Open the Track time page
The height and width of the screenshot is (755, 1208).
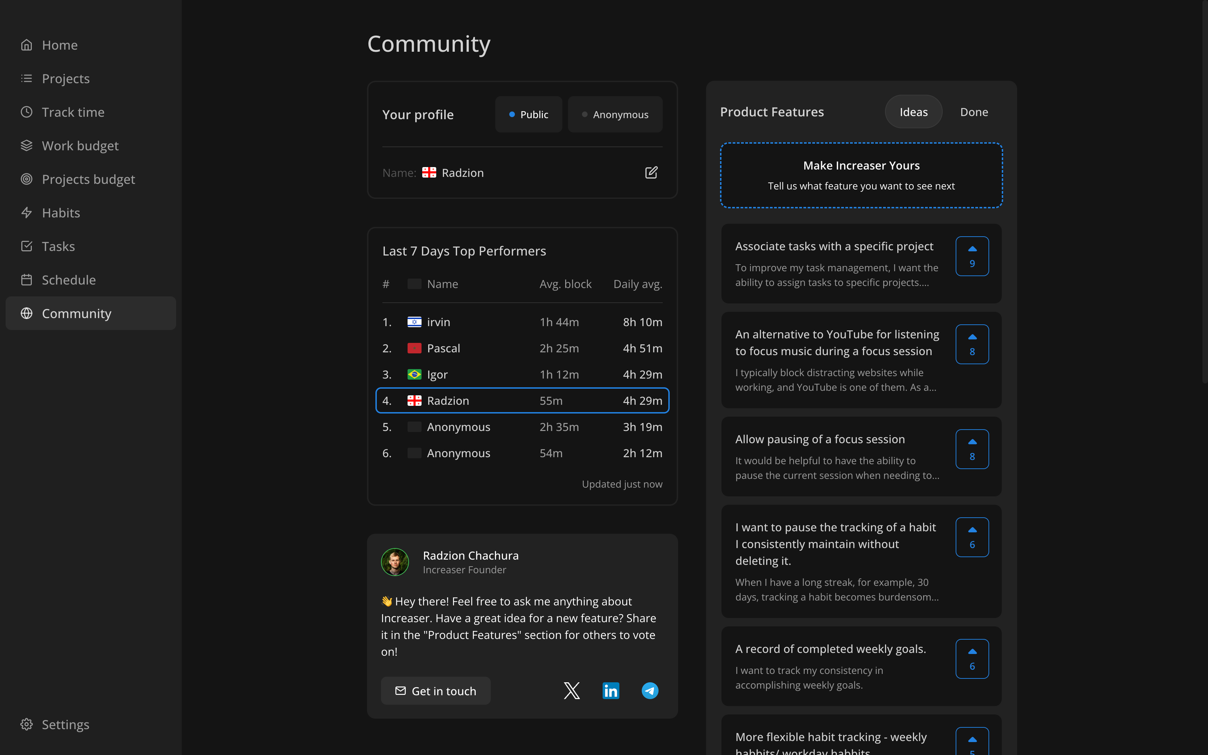click(91, 112)
